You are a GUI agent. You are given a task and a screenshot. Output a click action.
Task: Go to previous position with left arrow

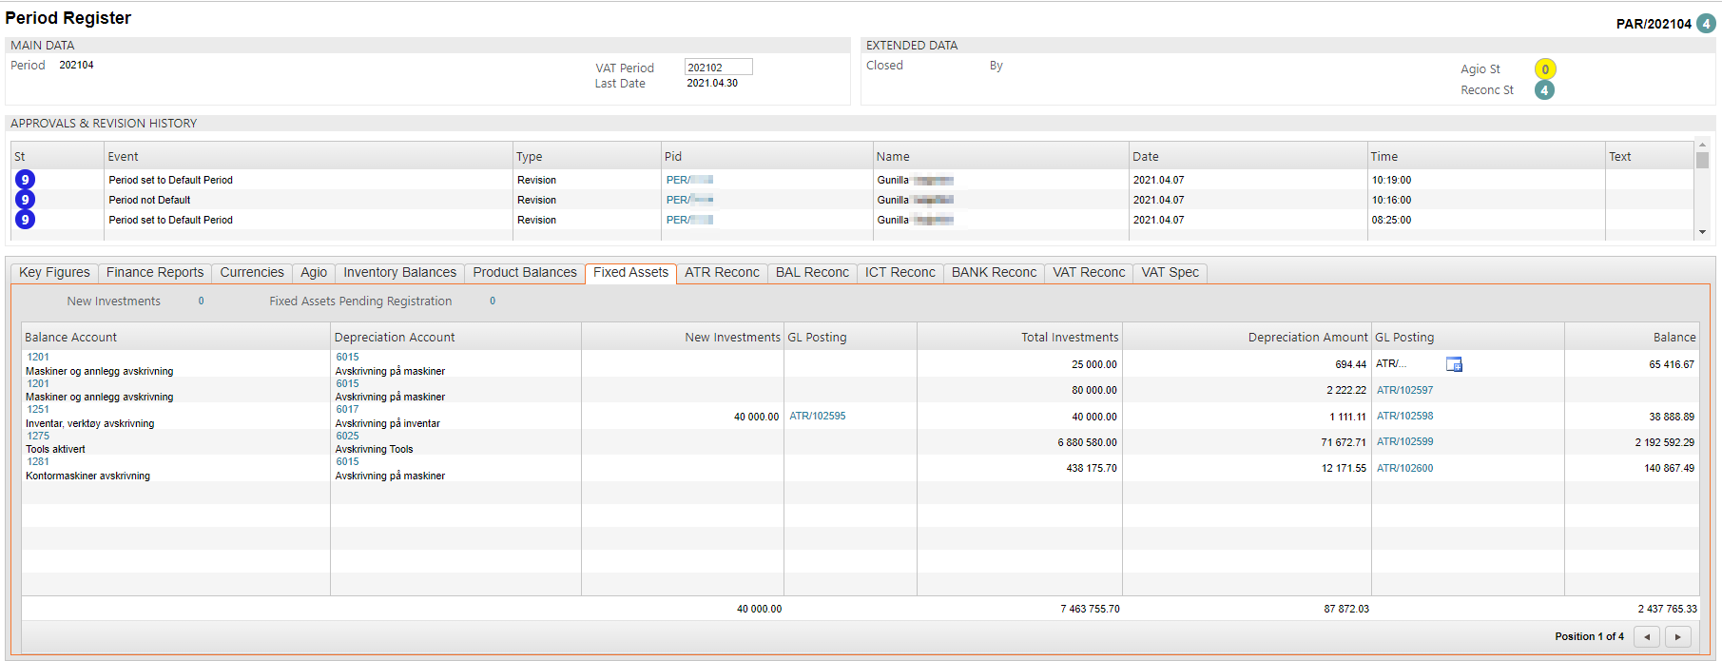(x=1647, y=637)
